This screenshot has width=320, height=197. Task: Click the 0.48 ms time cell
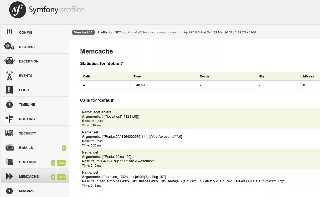click(x=164, y=85)
